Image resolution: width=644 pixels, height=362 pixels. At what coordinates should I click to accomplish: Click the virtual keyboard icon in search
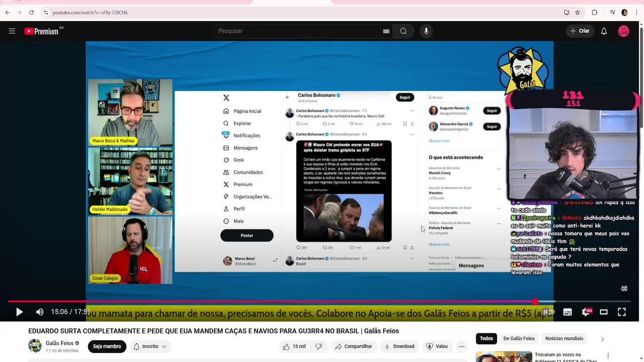(386, 31)
